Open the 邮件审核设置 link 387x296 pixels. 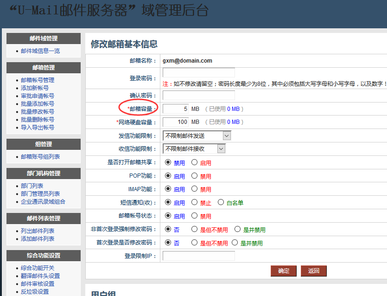tap(37, 284)
